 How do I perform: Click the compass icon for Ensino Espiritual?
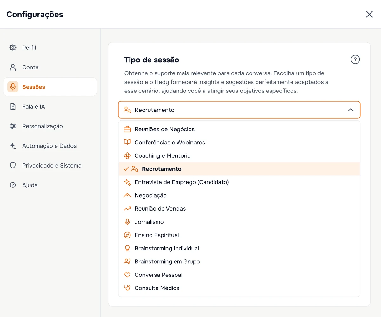(127, 235)
